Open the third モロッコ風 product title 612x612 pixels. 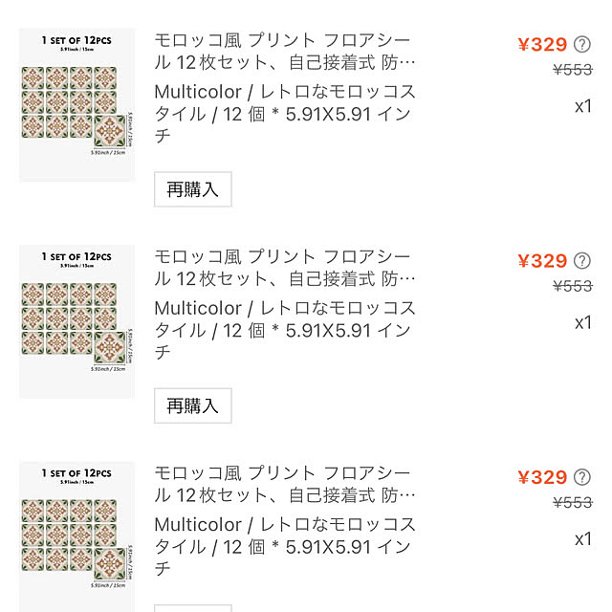point(285,485)
